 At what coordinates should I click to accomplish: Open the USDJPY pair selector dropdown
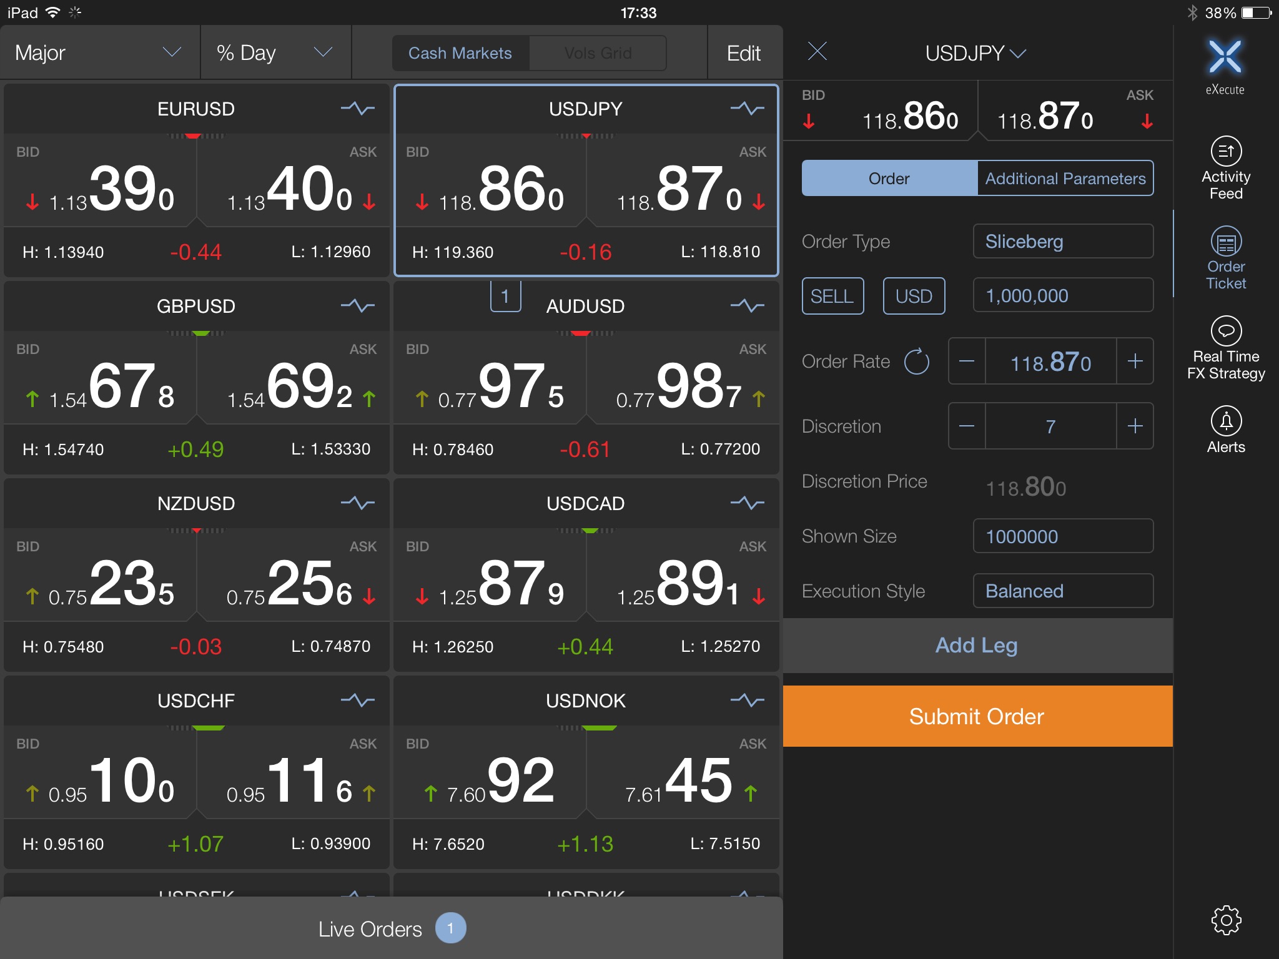(x=975, y=53)
